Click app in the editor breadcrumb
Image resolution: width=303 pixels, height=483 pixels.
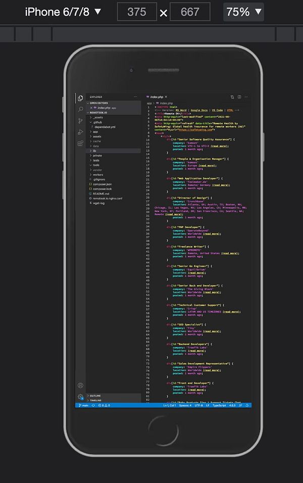pyautogui.click(x=149, y=103)
